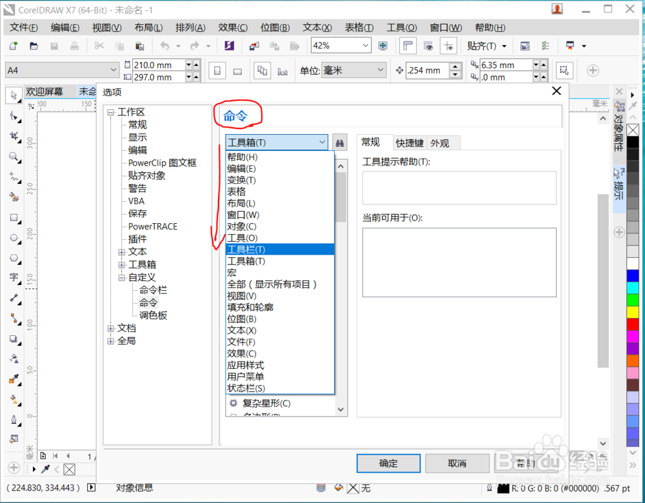Select the Crop tool
The width and height of the screenshot is (645, 503).
[x=14, y=137]
